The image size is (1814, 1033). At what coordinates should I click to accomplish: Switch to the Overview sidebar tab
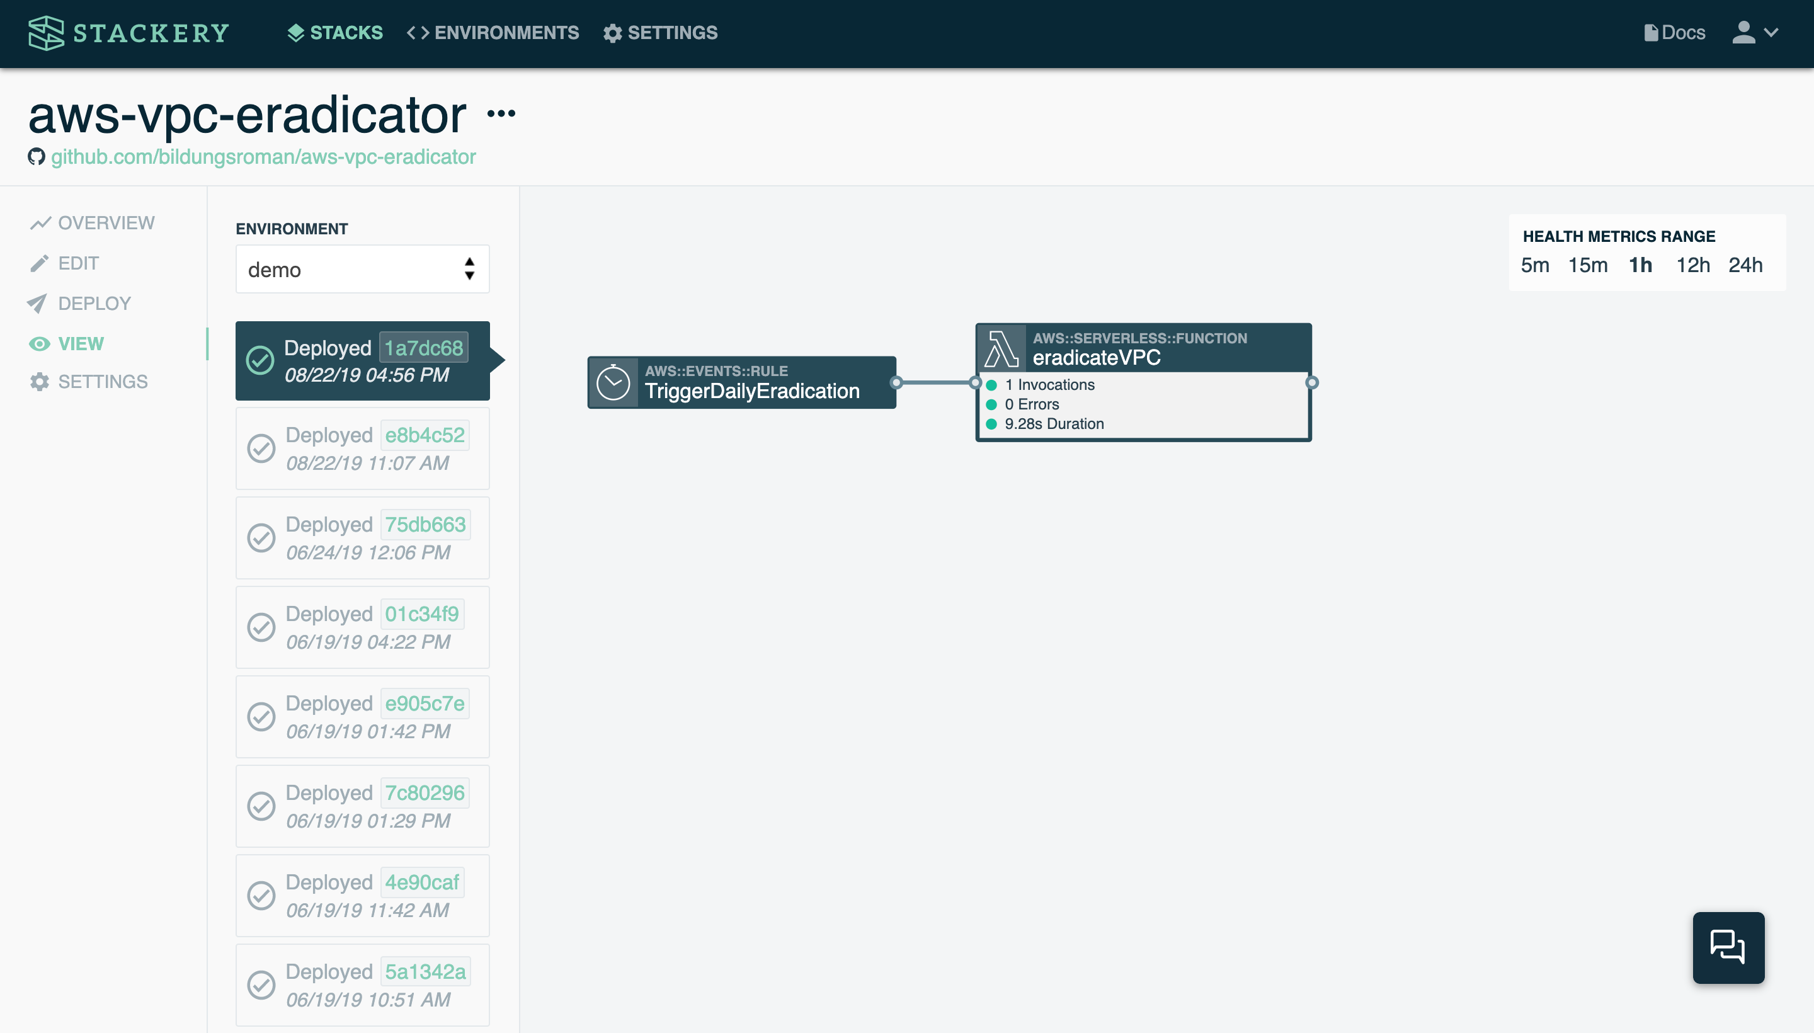pyautogui.click(x=92, y=223)
